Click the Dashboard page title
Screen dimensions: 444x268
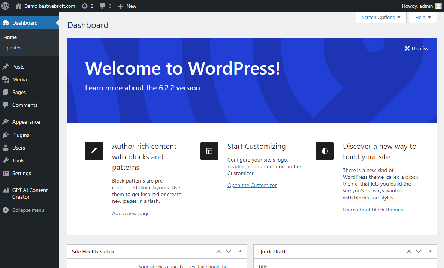click(x=88, y=25)
